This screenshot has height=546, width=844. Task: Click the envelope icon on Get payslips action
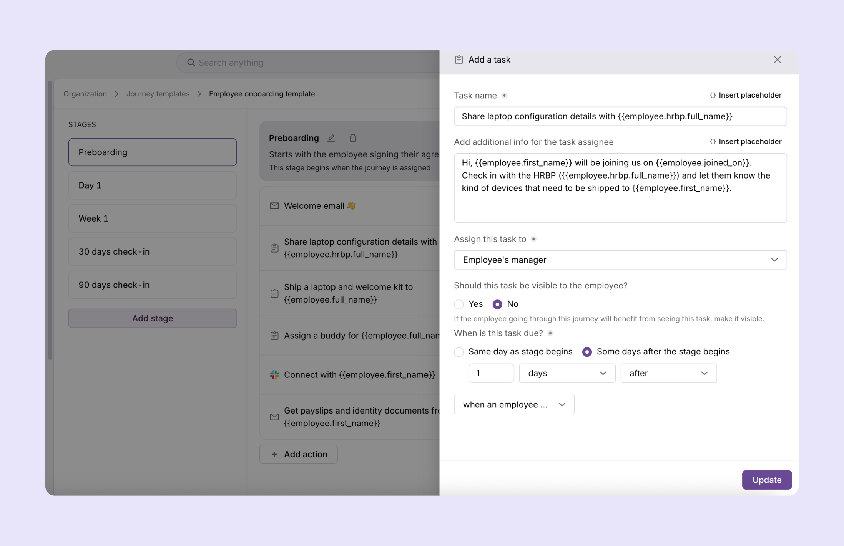tap(274, 417)
